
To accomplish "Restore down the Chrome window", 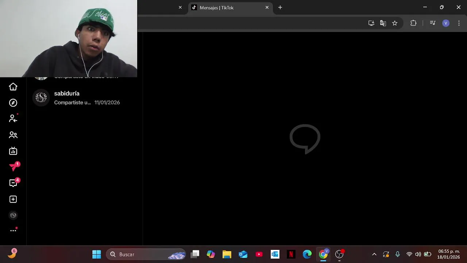I will [x=442, y=7].
